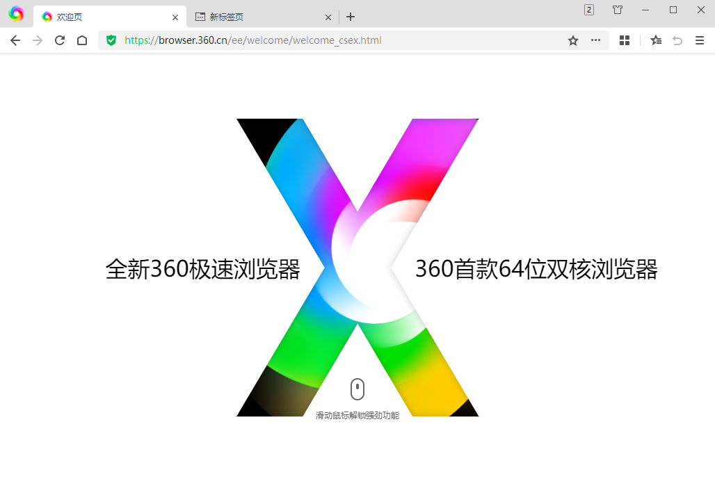Click the 360 logo in the corner
Screen dimensions: 715x481
(15, 13)
